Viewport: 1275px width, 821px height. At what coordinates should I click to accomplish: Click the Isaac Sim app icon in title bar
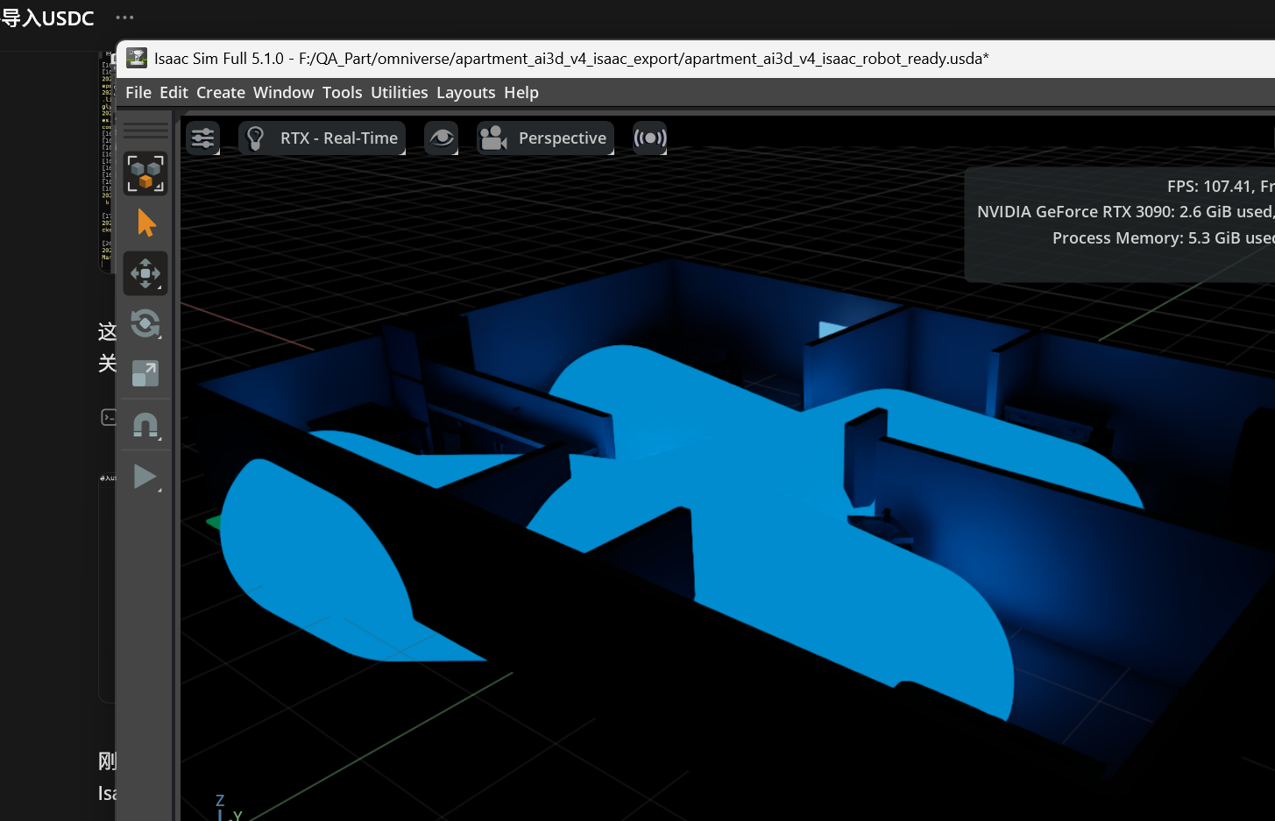[x=137, y=58]
